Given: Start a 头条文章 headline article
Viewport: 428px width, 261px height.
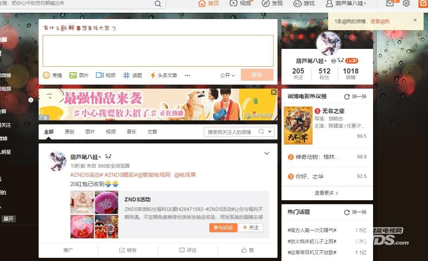Looking at the screenshot, I should click(x=164, y=75).
